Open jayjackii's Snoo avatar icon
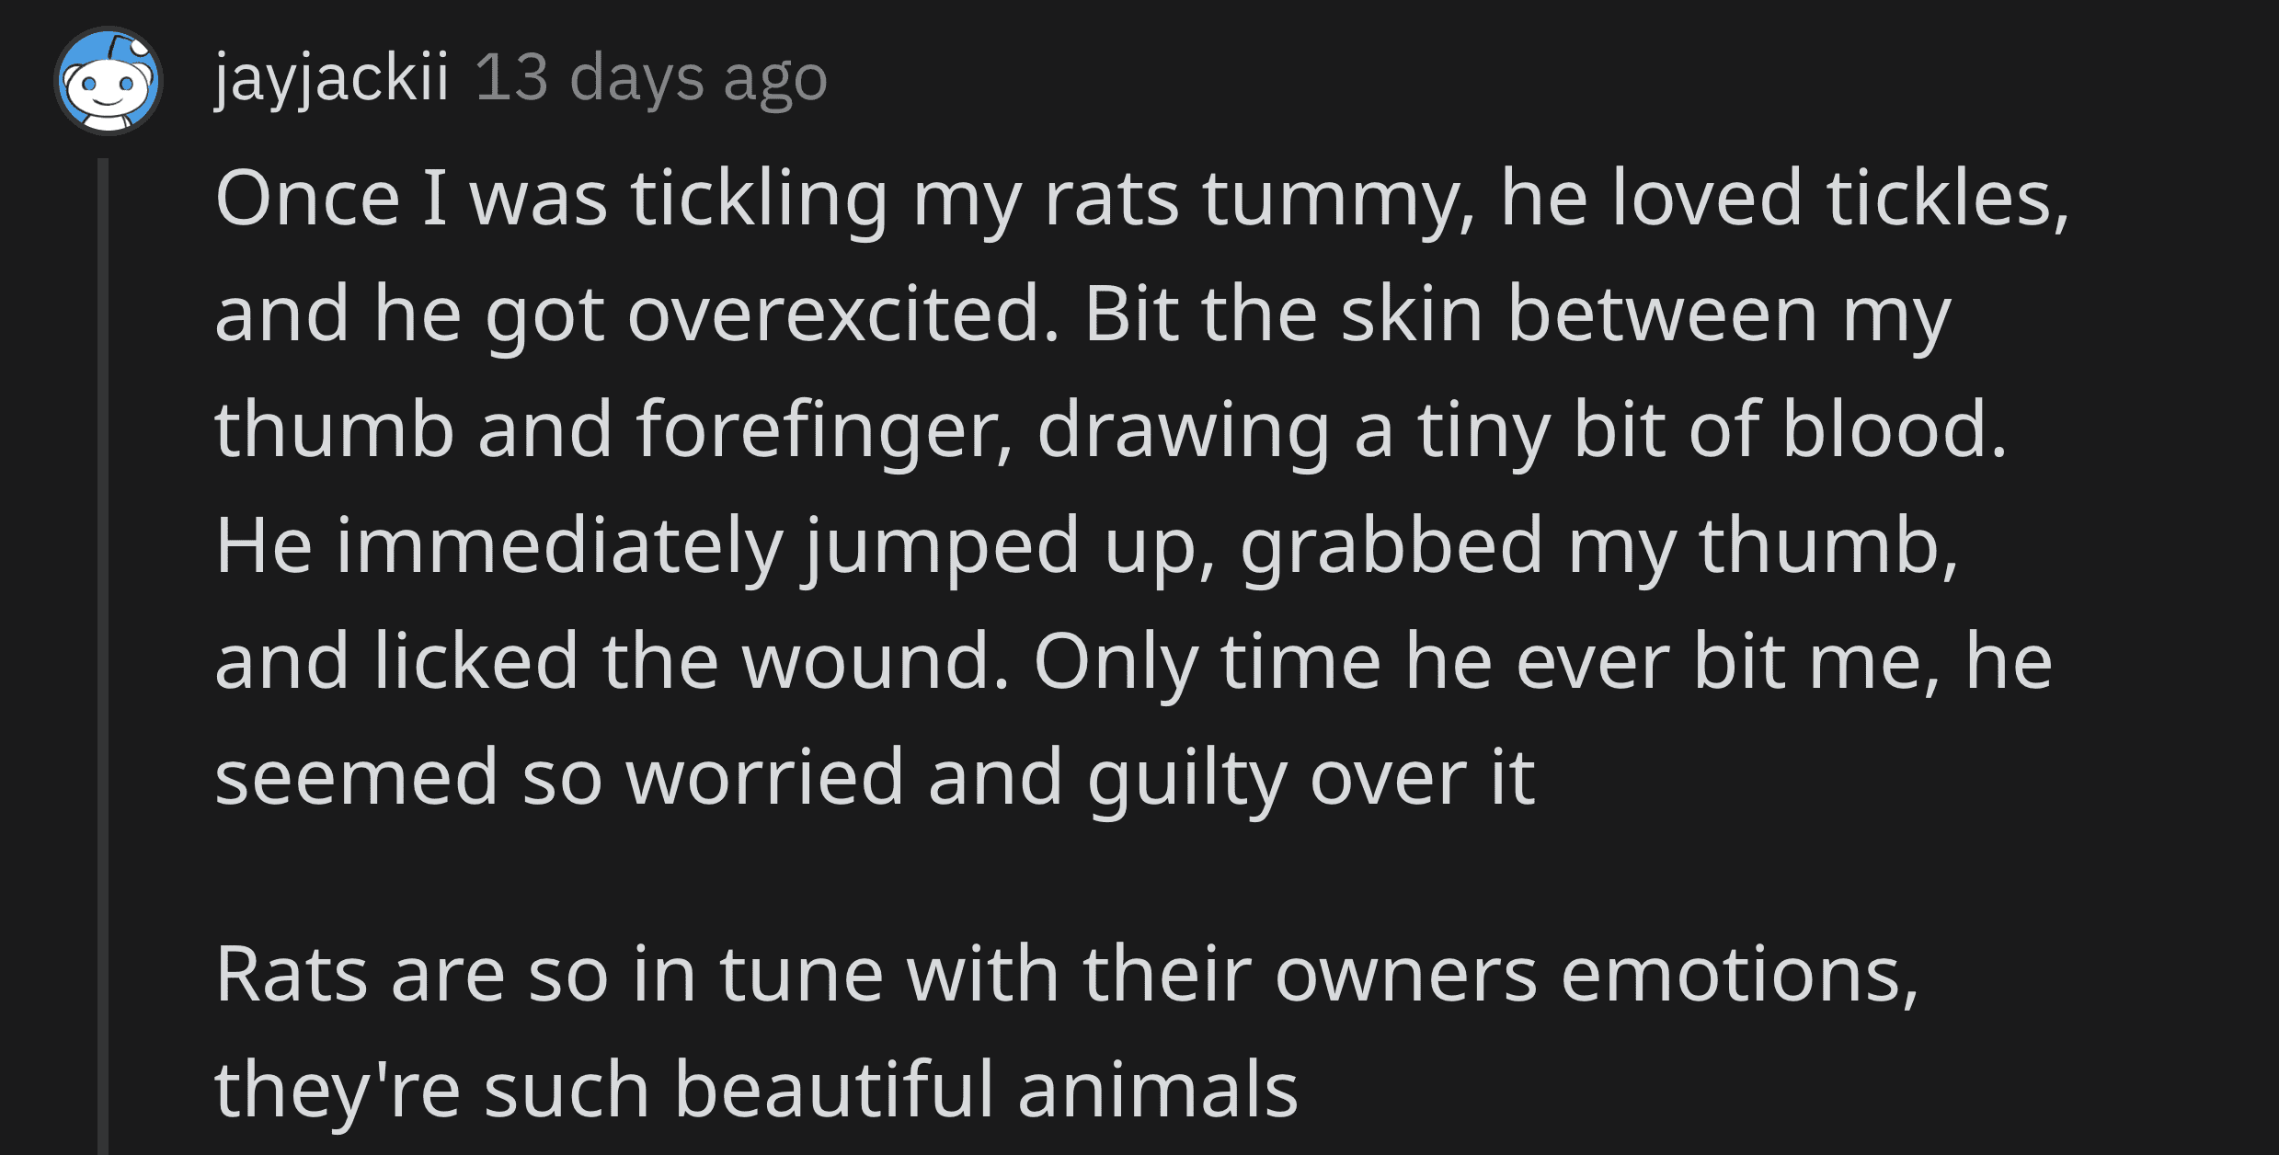This screenshot has width=2279, height=1155. [x=109, y=81]
